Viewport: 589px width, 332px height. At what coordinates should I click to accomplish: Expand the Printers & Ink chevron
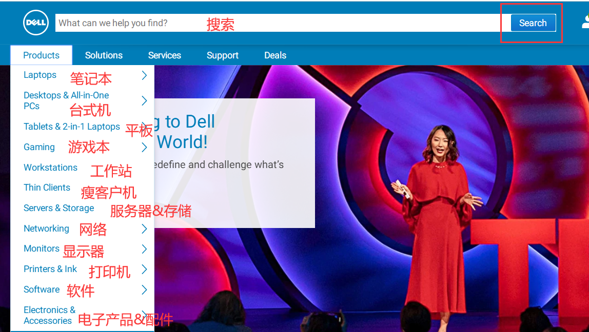point(144,269)
